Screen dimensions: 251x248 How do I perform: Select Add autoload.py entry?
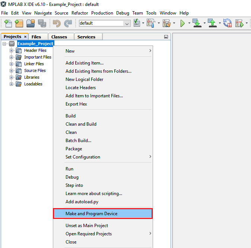(103, 202)
